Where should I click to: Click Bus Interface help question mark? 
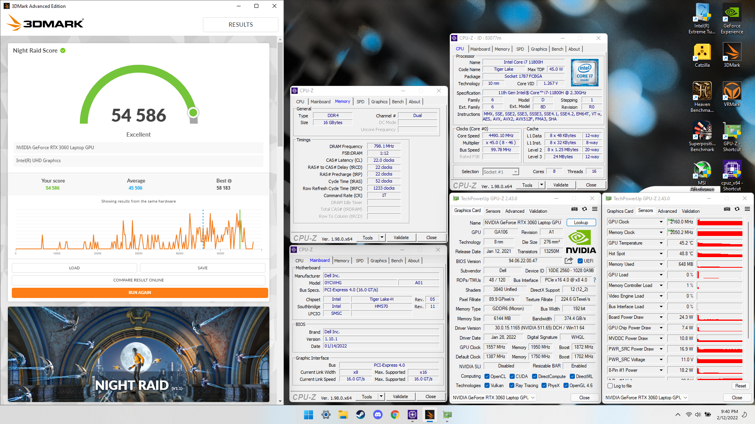595,280
